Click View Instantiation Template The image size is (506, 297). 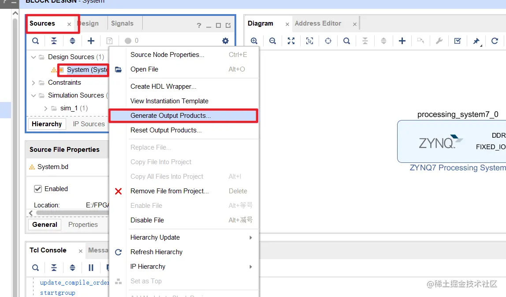pyautogui.click(x=184, y=101)
